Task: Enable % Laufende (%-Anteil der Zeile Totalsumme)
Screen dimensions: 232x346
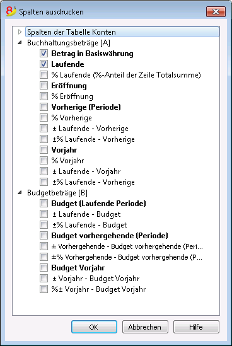Action: click(x=43, y=75)
